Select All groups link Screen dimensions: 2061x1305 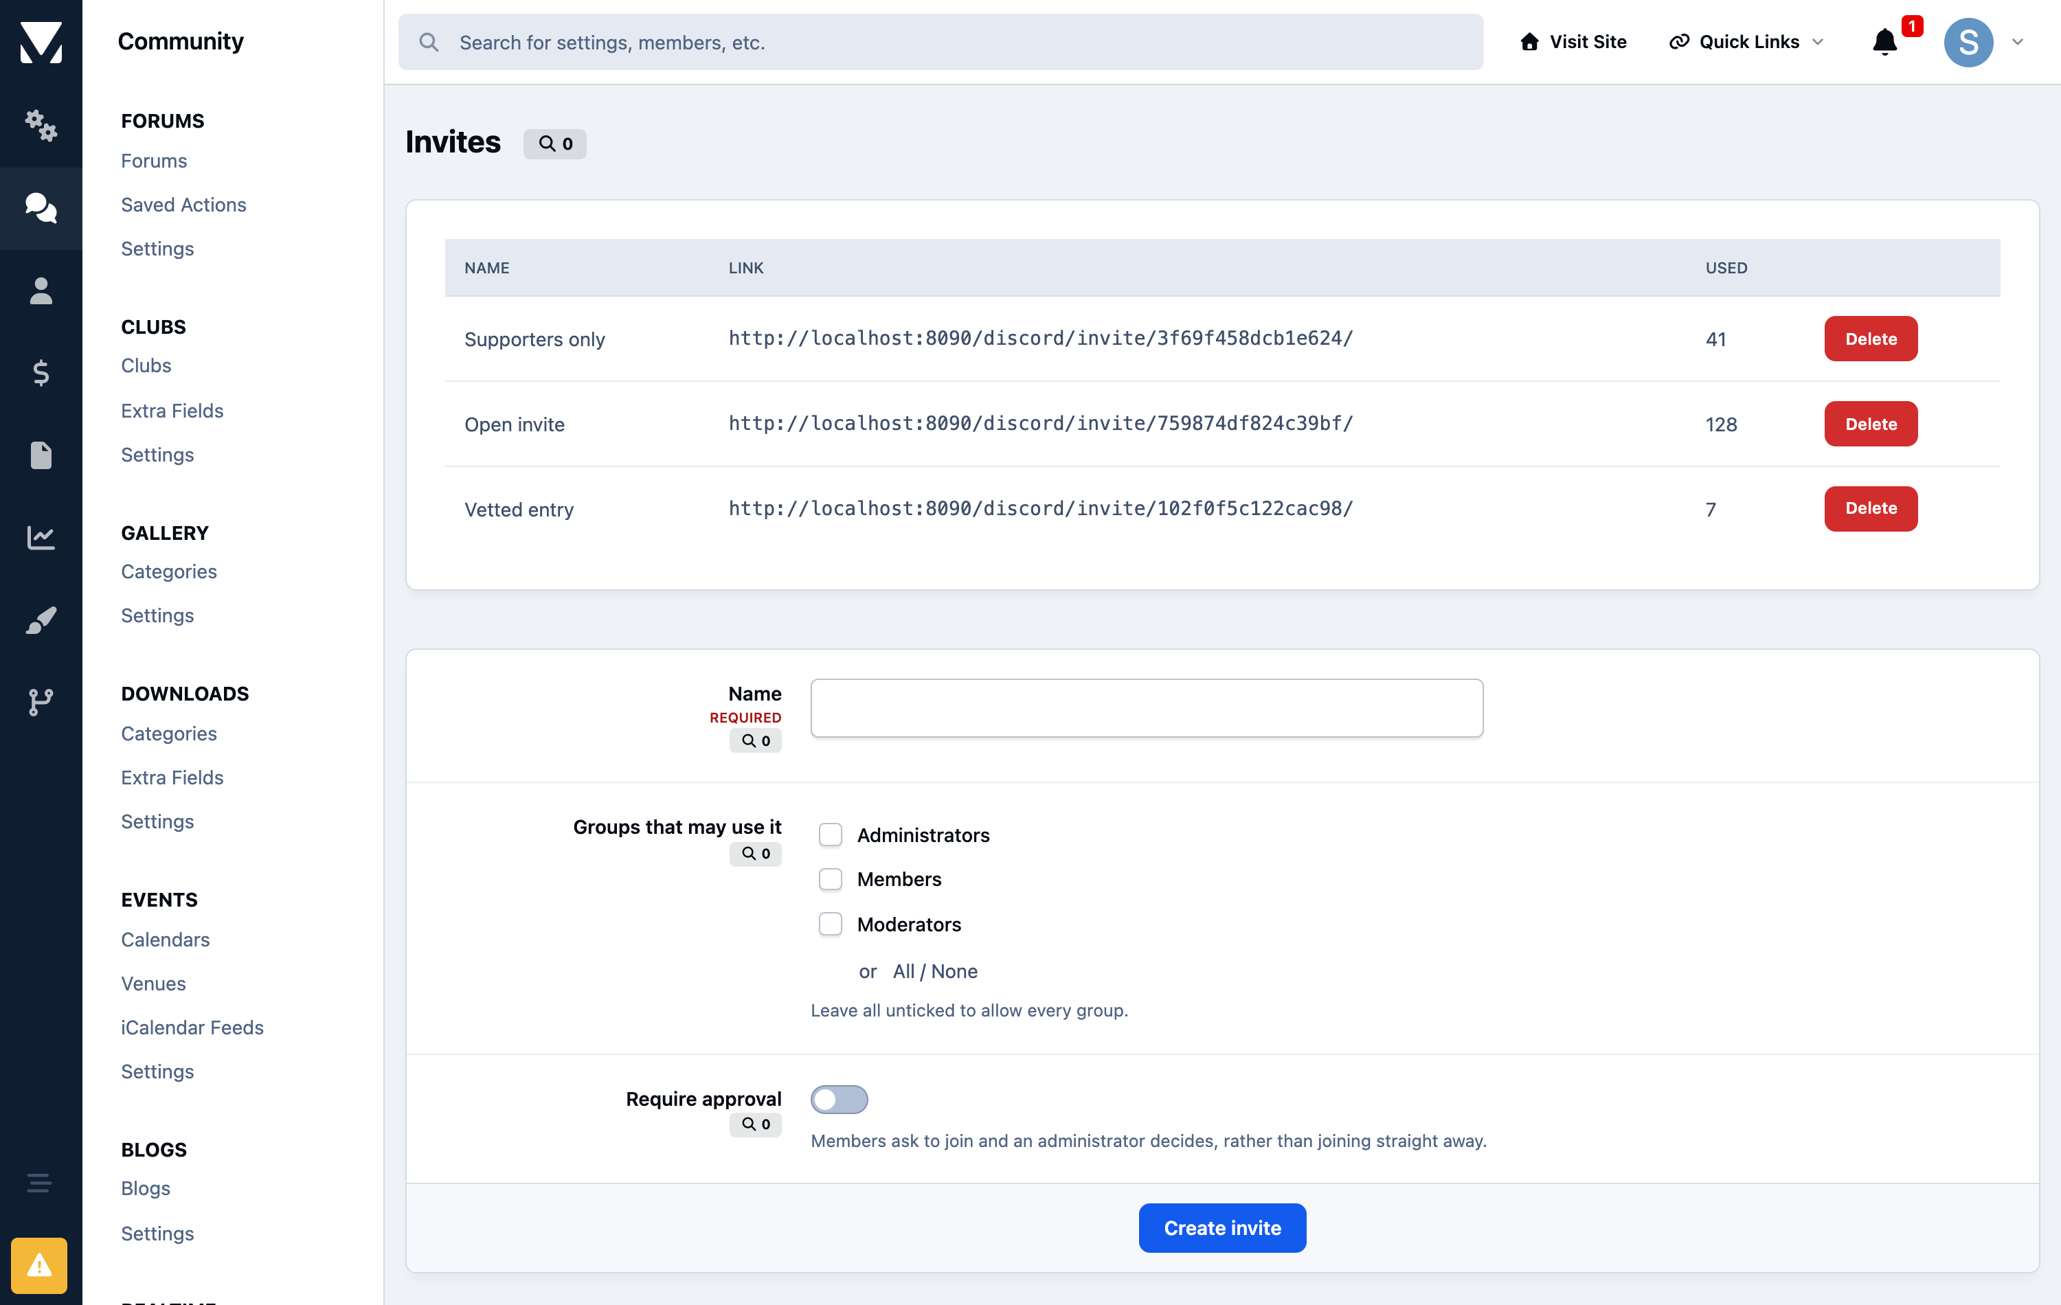(x=903, y=971)
